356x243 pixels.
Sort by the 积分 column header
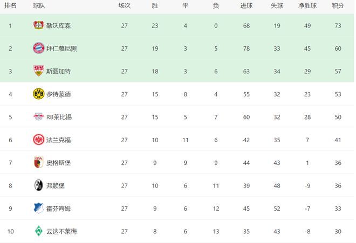click(338, 5)
